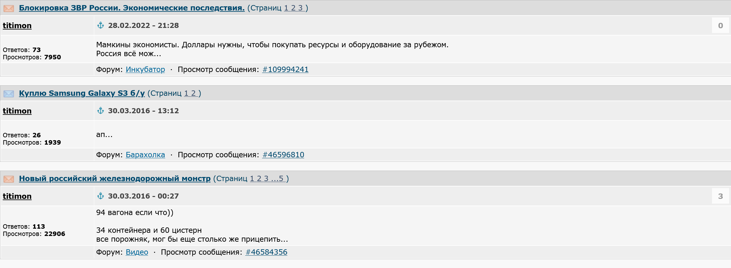Screen dimensions: 731x268
Task: Open thread Блокировка ЗВР России. Экономические последствия
Action: tap(132, 8)
